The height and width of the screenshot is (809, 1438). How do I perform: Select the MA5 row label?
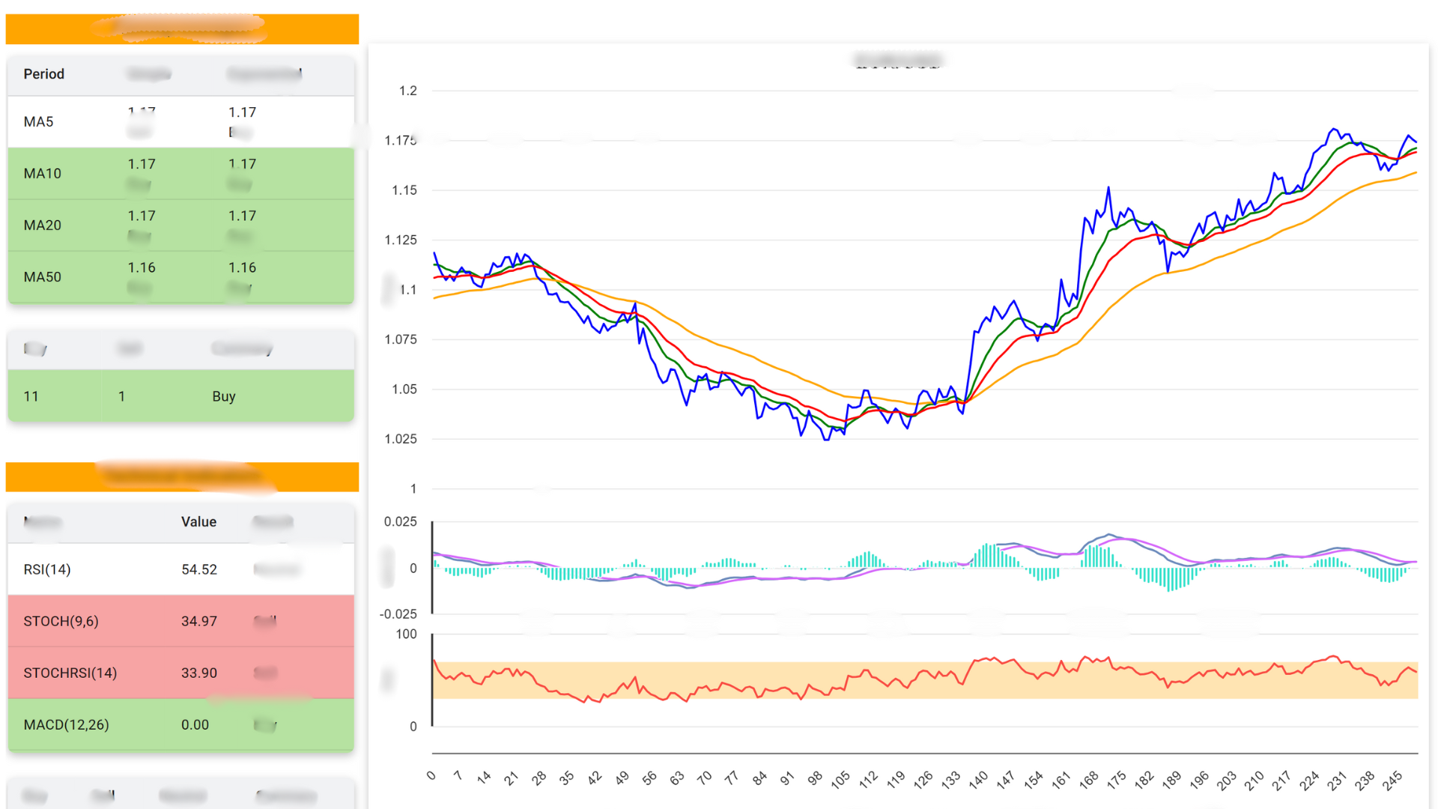[x=38, y=121]
